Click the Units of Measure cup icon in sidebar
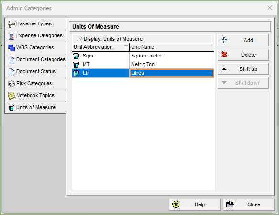This screenshot has width=279, height=215. [x=11, y=107]
